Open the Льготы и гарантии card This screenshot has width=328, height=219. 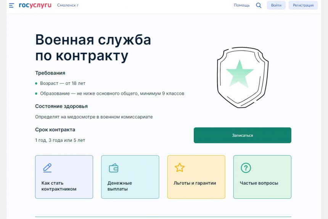[196, 177]
